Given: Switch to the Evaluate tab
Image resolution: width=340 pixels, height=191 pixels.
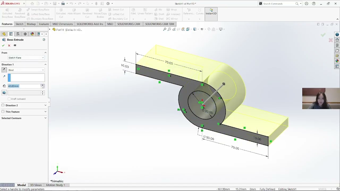Looking at the screenshot, I should coord(44,24).
